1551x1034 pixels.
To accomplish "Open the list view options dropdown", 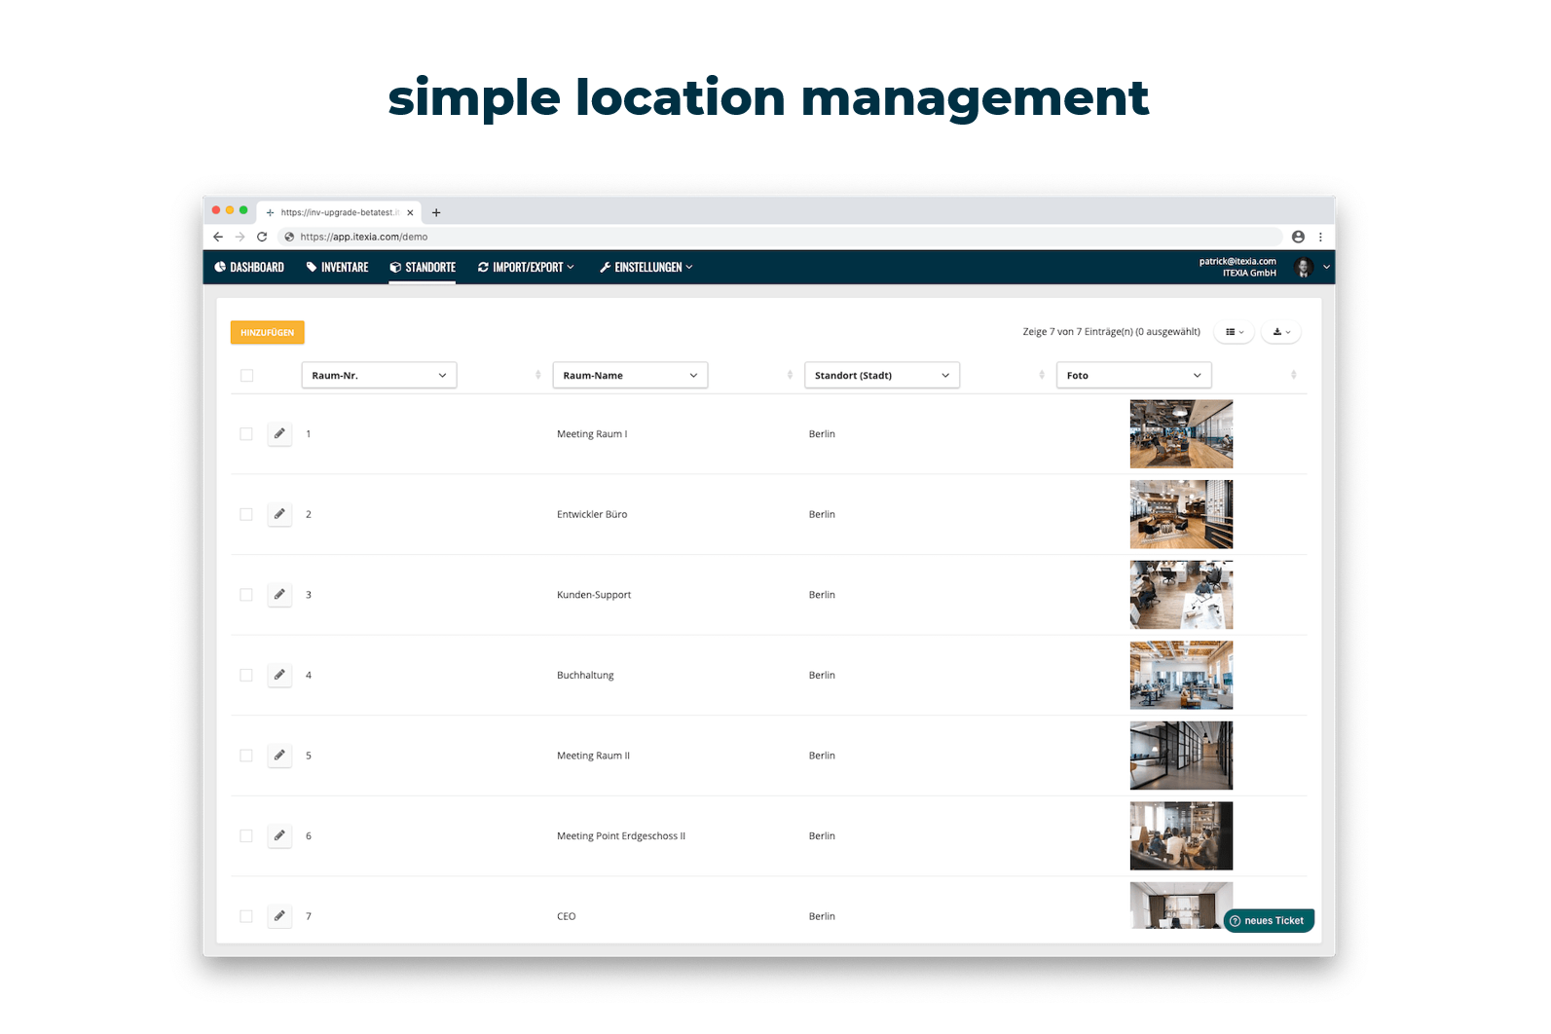I will 1235,332.
